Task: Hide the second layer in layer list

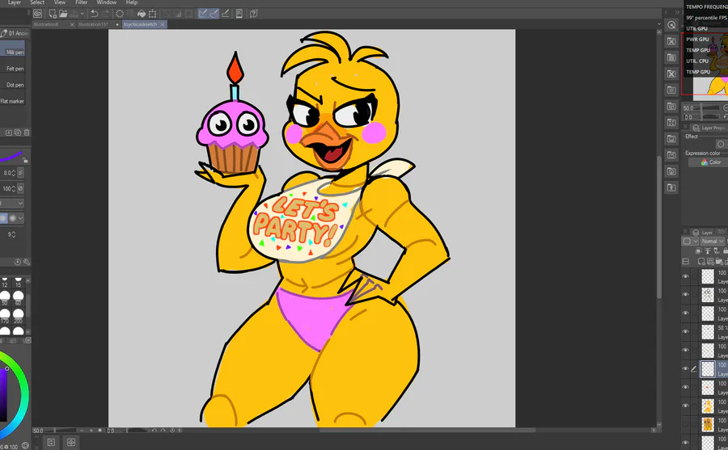Action: coord(685,295)
